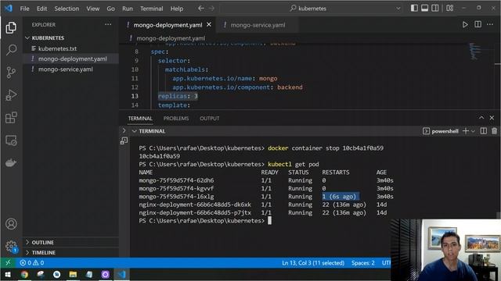Open the Remote Explorer view
501x281 pixels.
pyautogui.click(x=11, y=140)
